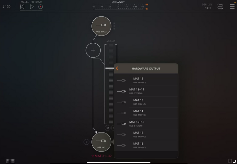The height and width of the screenshot is (164, 237).
Task: Select the USB 31+32 input node
Action: tap(101, 26)
